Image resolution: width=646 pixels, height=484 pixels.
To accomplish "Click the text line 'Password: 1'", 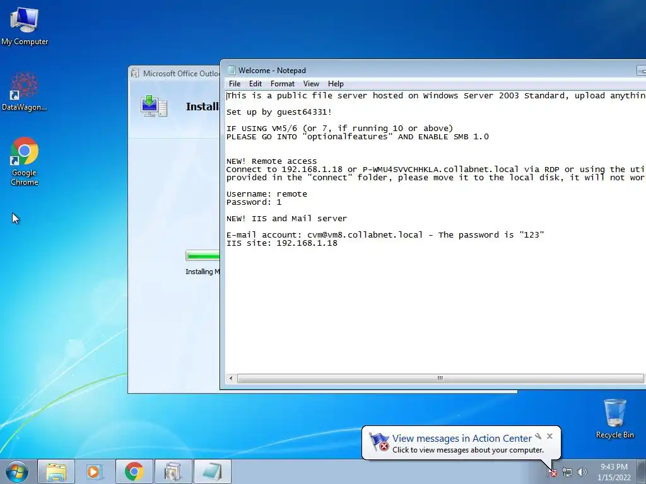I will 254,202.
